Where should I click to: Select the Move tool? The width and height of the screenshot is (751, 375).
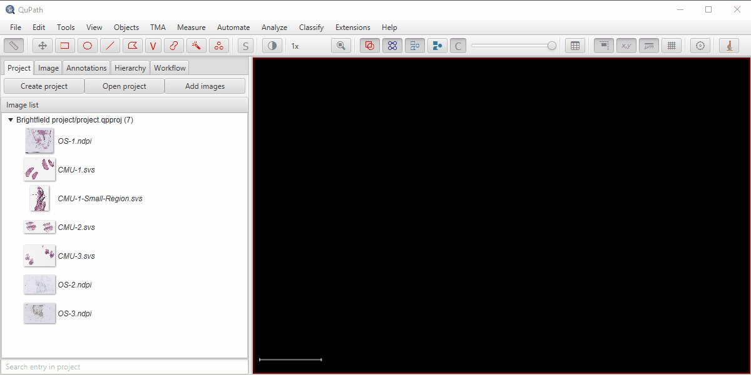click(x=43, y=46)
